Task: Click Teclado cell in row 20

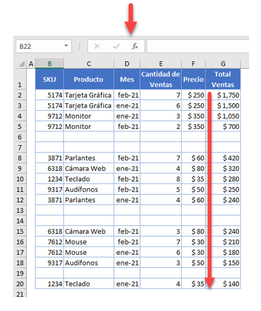Action: [x=89, y=283]
